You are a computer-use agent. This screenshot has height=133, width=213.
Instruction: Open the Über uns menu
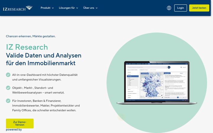click(90, 8)
